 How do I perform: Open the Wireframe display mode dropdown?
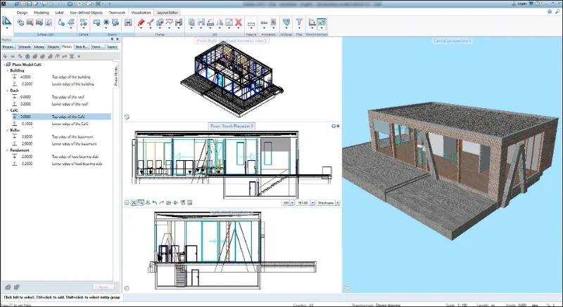[328, 203]
